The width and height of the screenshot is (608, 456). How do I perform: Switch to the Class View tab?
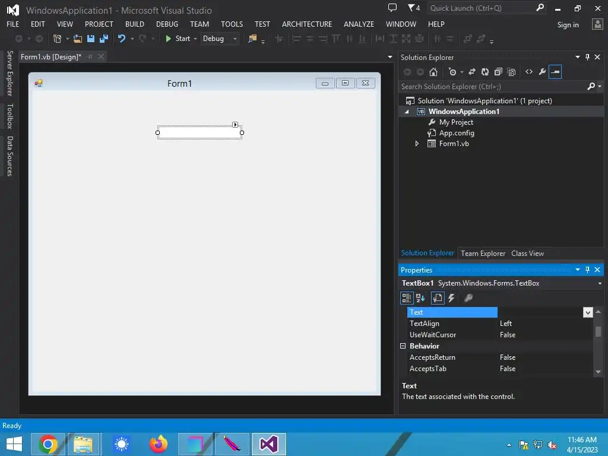click(527, 253)
